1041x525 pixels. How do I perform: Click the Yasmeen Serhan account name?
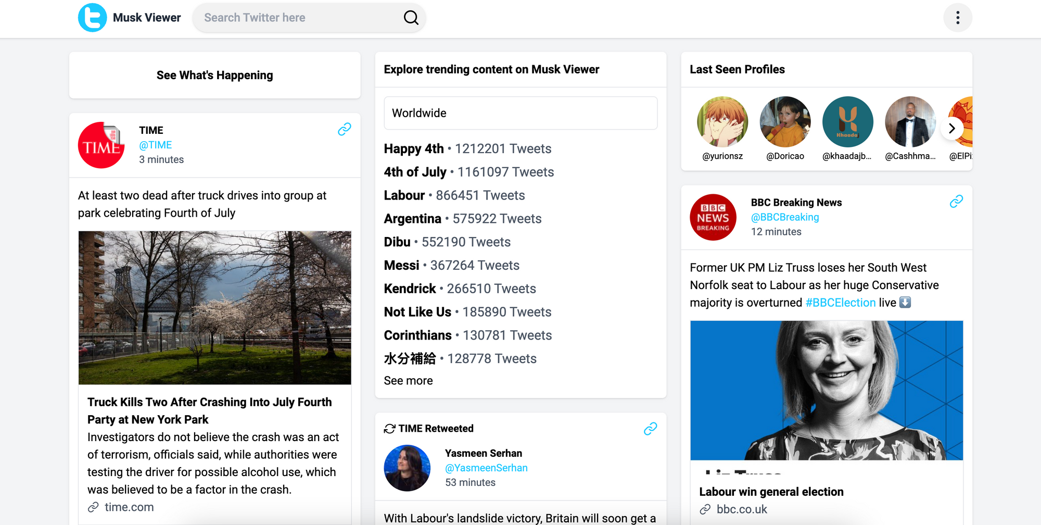(484, 453)
